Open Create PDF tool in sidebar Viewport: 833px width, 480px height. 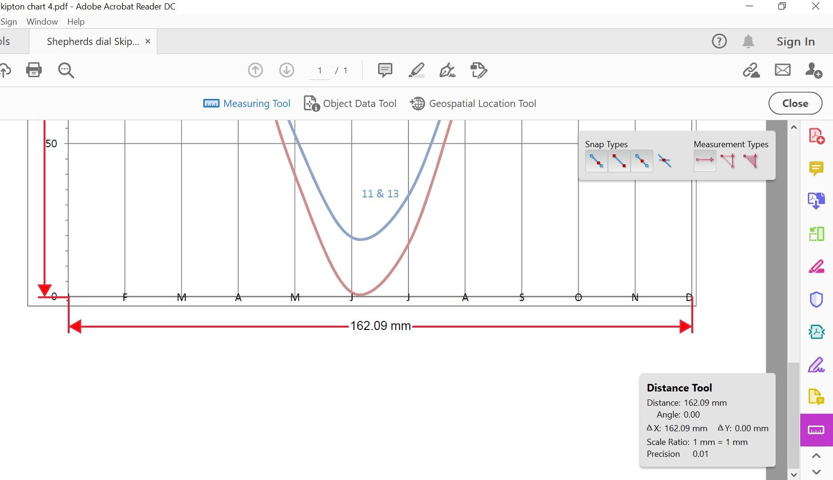point(816,136)
